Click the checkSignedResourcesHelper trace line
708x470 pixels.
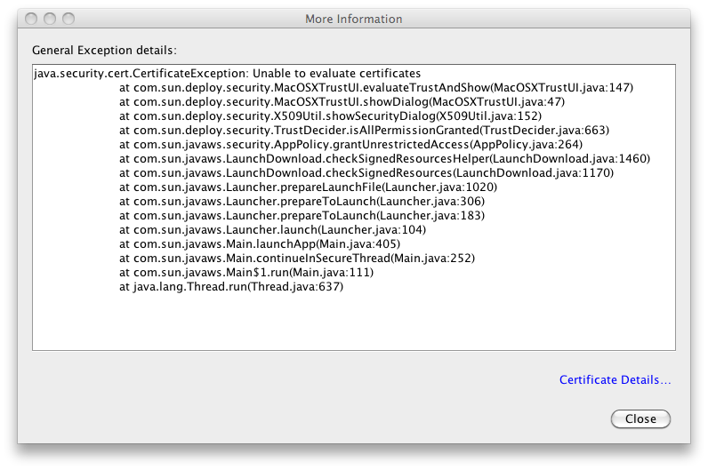[384, 159]
